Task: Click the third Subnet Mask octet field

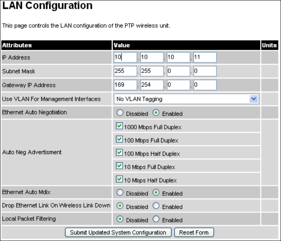Action: pyautogui.click(x=178, y=71)
